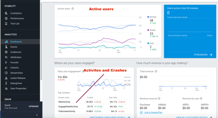218x118 pixels.
Task: Select the Events icon in Analytics
Action: click(x=6, y=47)
